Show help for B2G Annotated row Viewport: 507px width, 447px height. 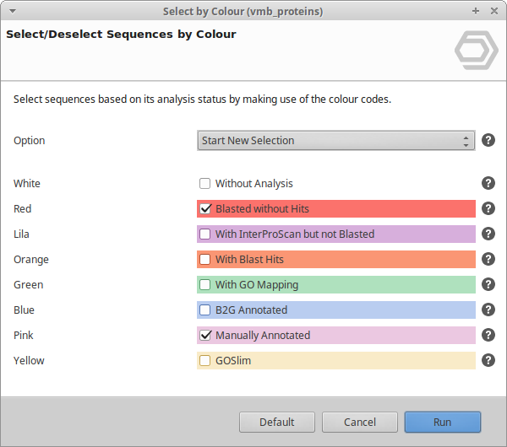(x=488, y=310)
